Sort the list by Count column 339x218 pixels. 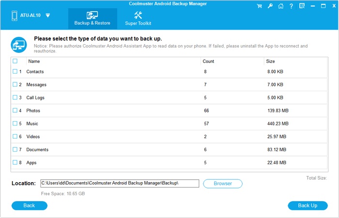209,62
